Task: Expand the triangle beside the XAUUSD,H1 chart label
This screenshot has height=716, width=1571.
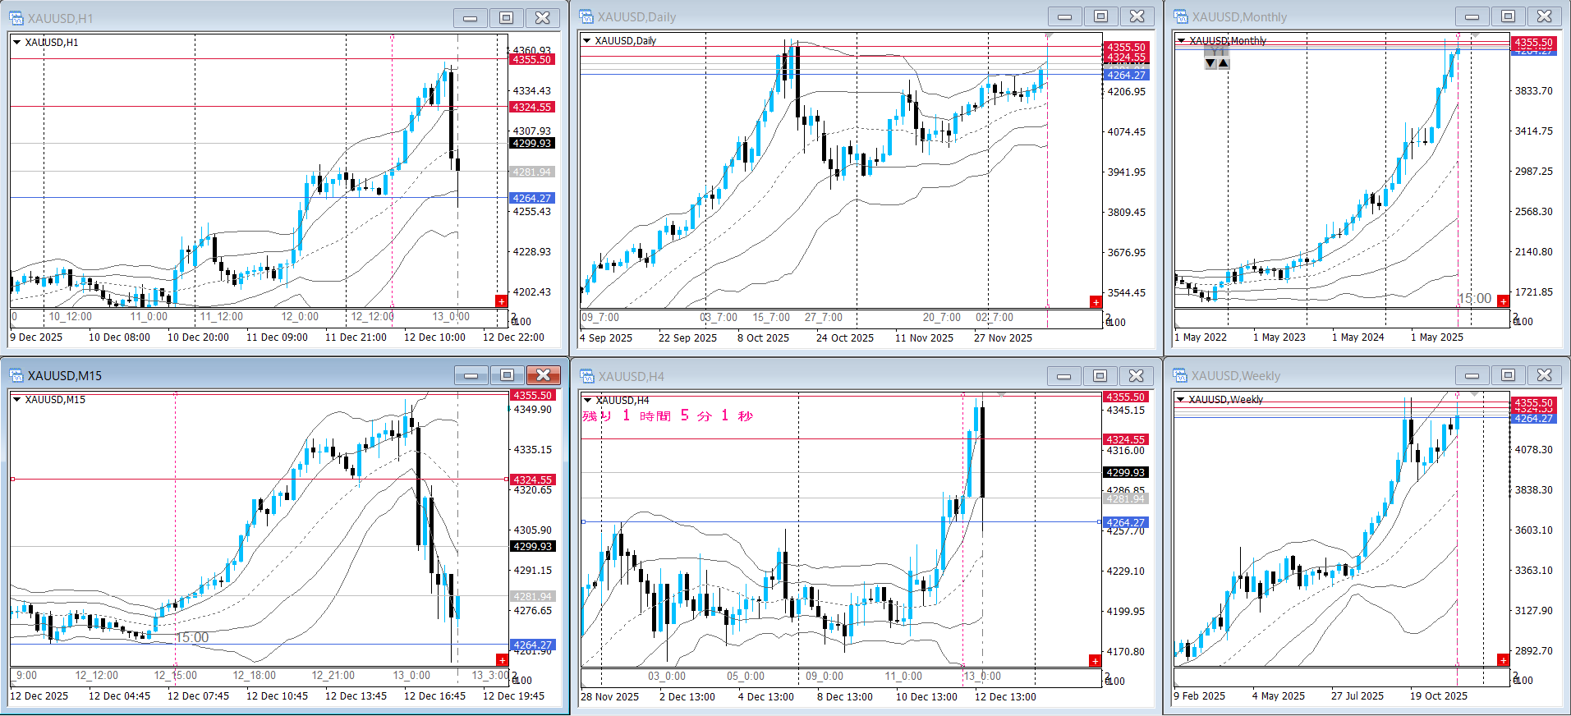Action: 16,42
